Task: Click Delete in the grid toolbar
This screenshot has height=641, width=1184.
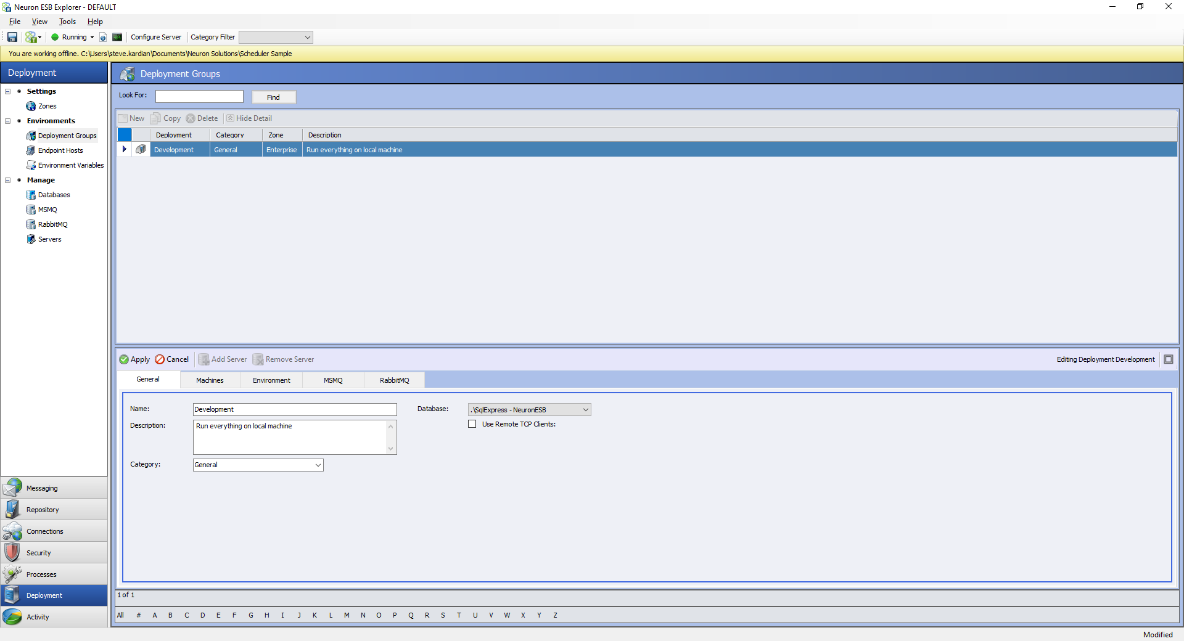Action: click(202, 118)
